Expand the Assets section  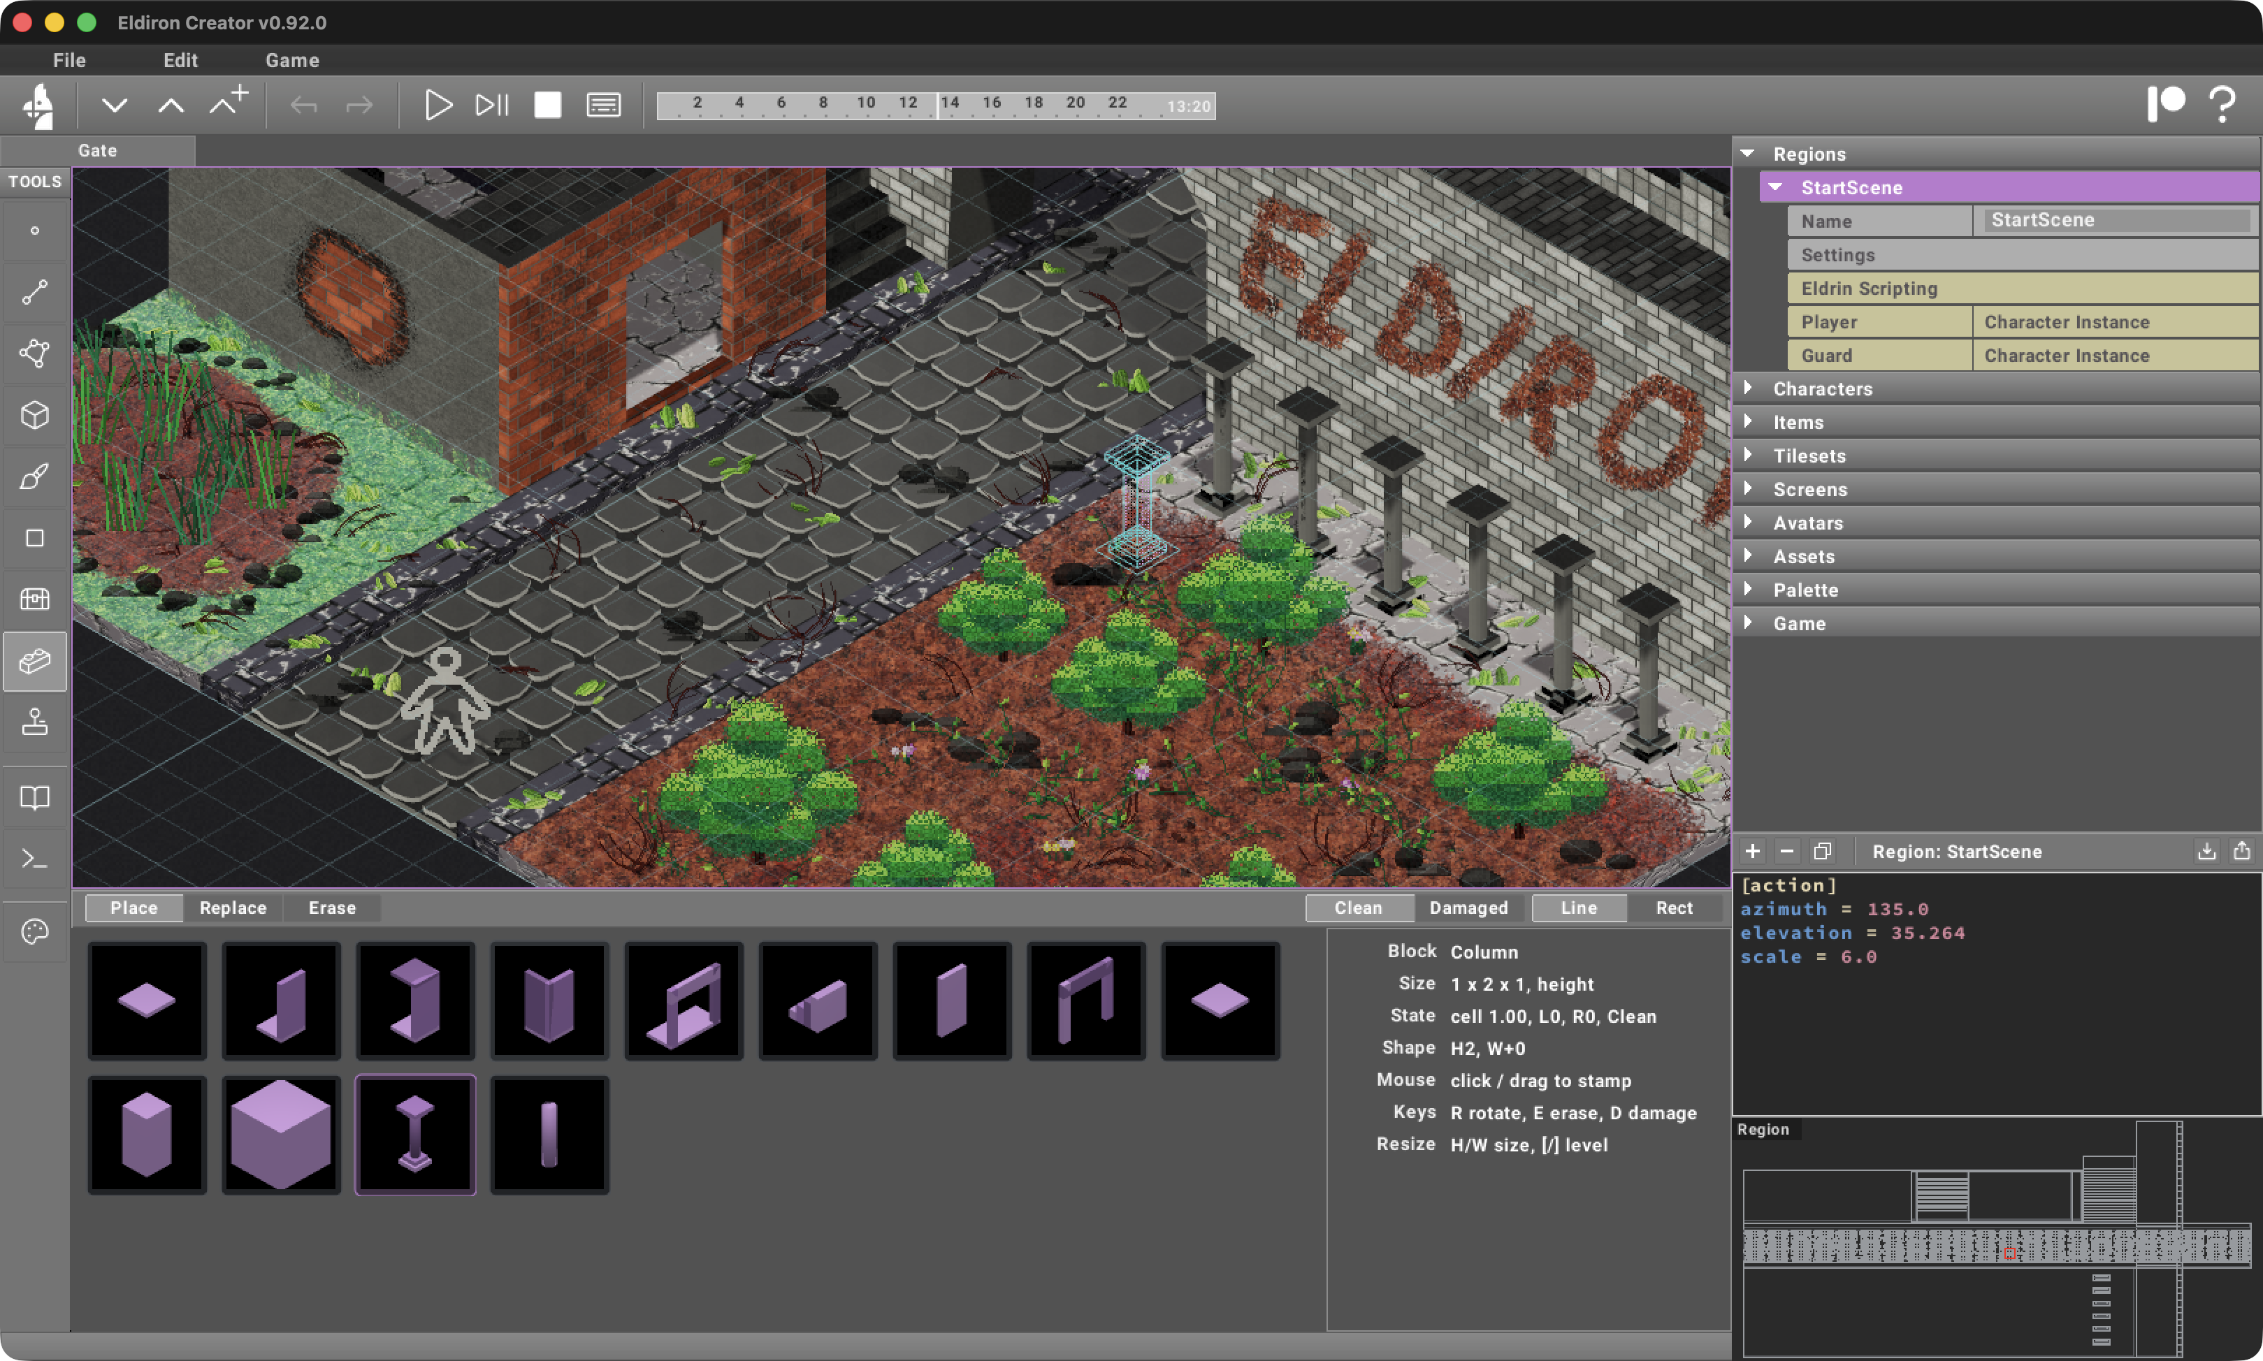(1747, 555)
